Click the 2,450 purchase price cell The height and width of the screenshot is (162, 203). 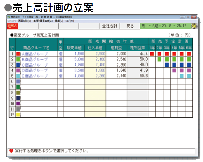[x=95, y=65]
